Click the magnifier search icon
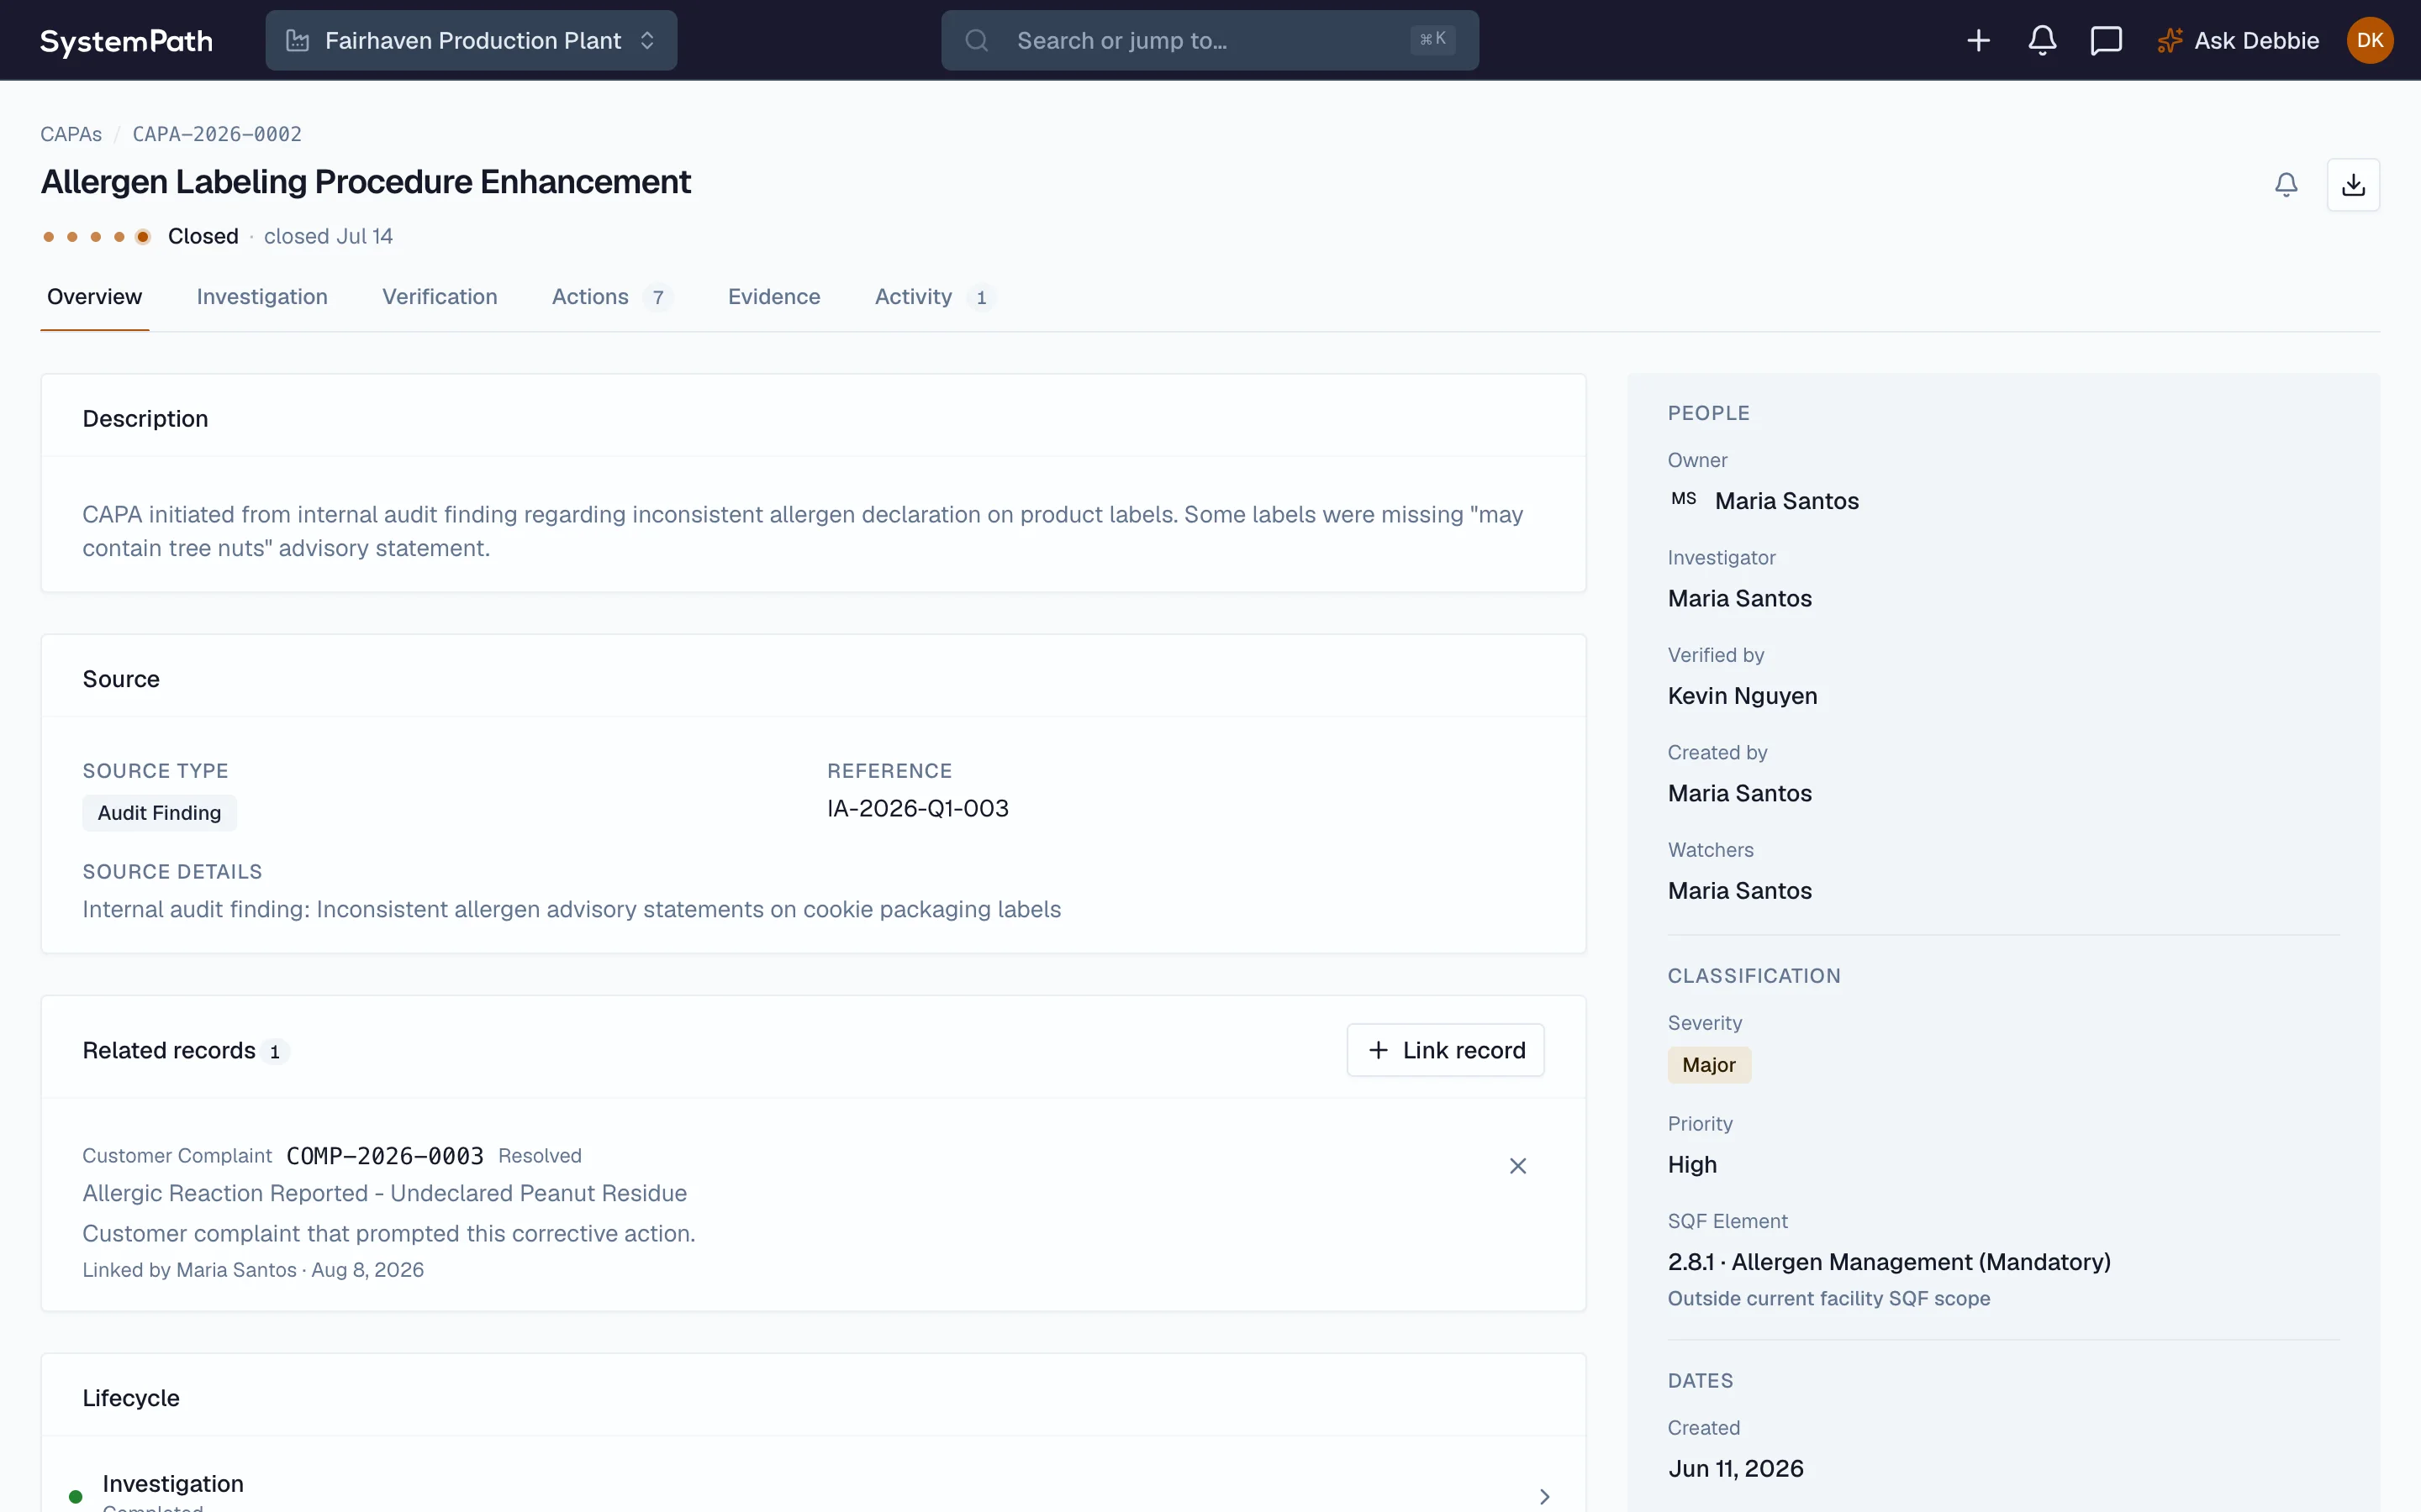This screenshot has height=1512, width=2421. 977,40
